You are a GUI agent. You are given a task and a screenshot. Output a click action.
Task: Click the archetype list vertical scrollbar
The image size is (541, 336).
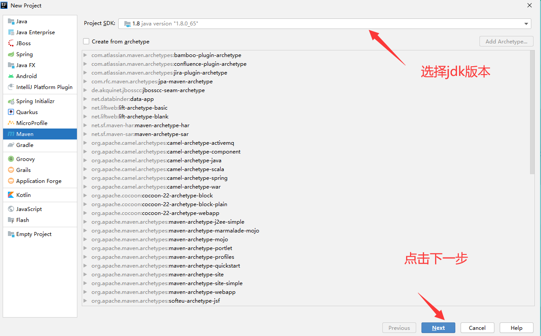(x=532, y=112)
